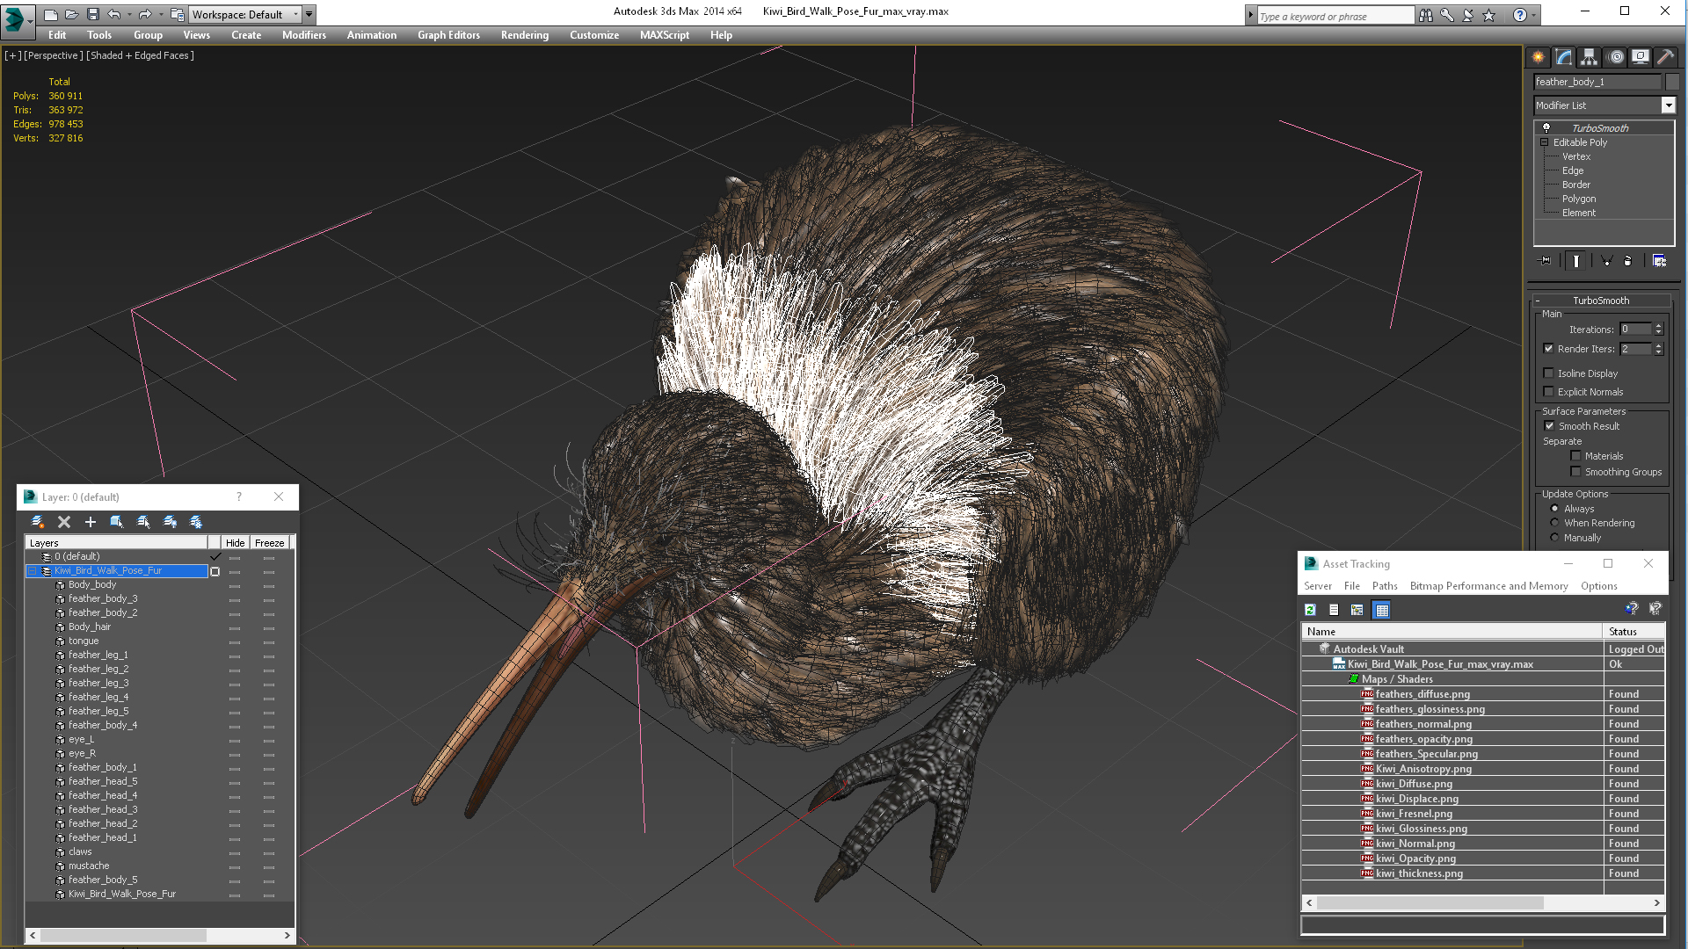Click Freeze All Layers snowflake icon
Viewport: 1688px width, 949px height.
click(x=196, y=522)
